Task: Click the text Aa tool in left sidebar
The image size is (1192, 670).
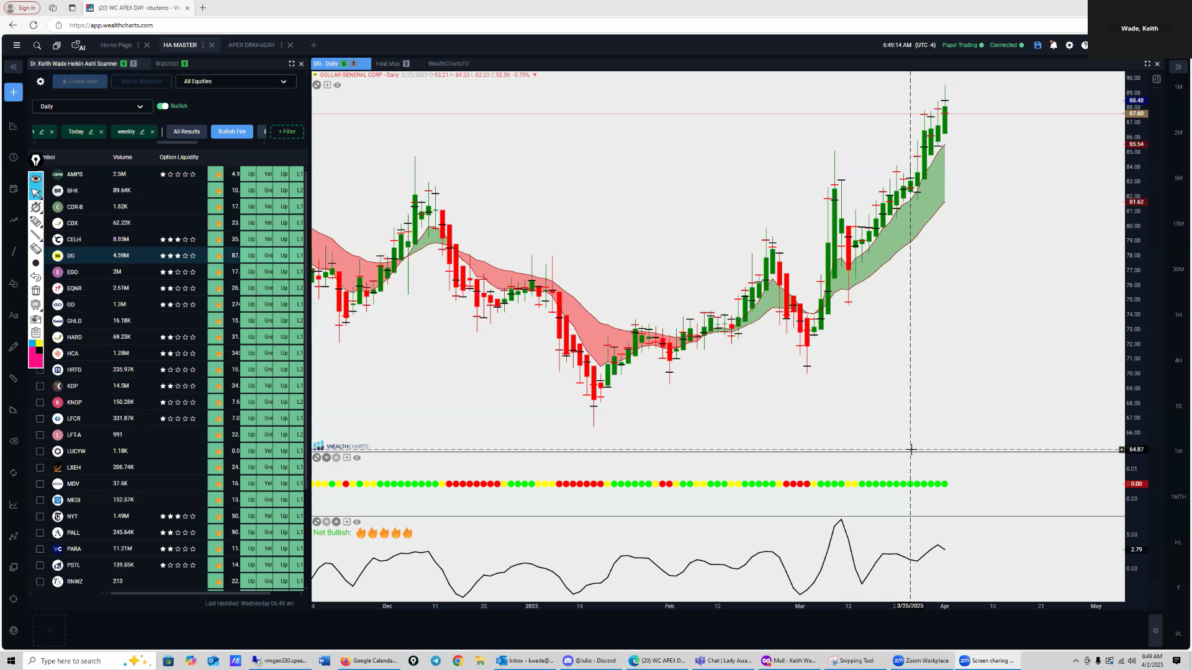Action: 14,315
